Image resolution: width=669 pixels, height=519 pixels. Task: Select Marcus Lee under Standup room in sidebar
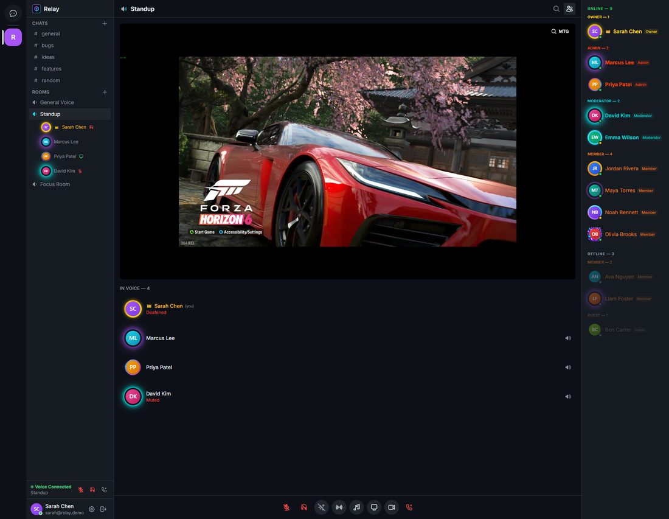(74, 142)
